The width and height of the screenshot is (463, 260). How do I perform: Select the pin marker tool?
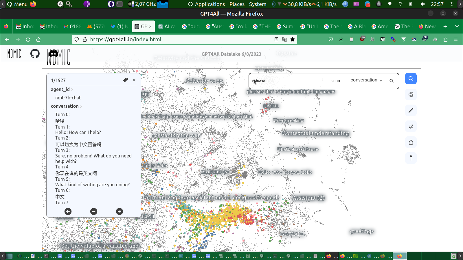tap(411, 158)
